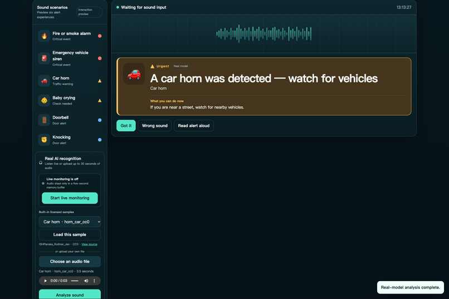Open the View source link
Screen dimensions: 449x299
89,244
